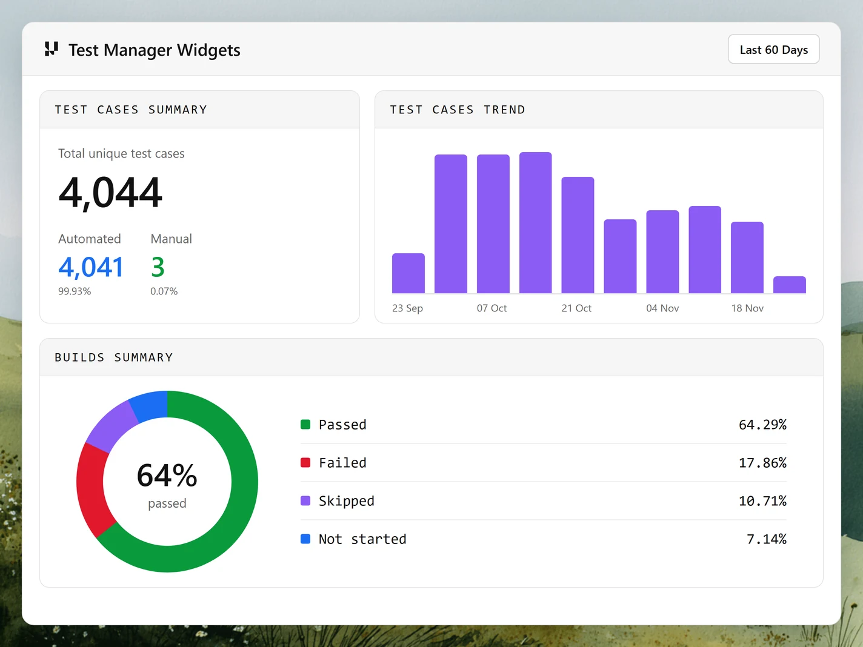The image size is (863, 647).
Task: Select the 07 Oct trend bar
Action: (493, 224)
